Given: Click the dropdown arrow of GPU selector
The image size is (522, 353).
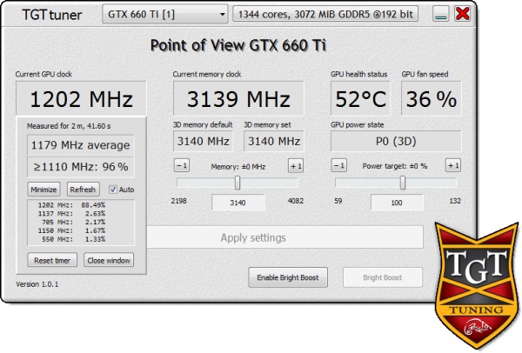Looking at the screenshot, I should click(222, 15).
